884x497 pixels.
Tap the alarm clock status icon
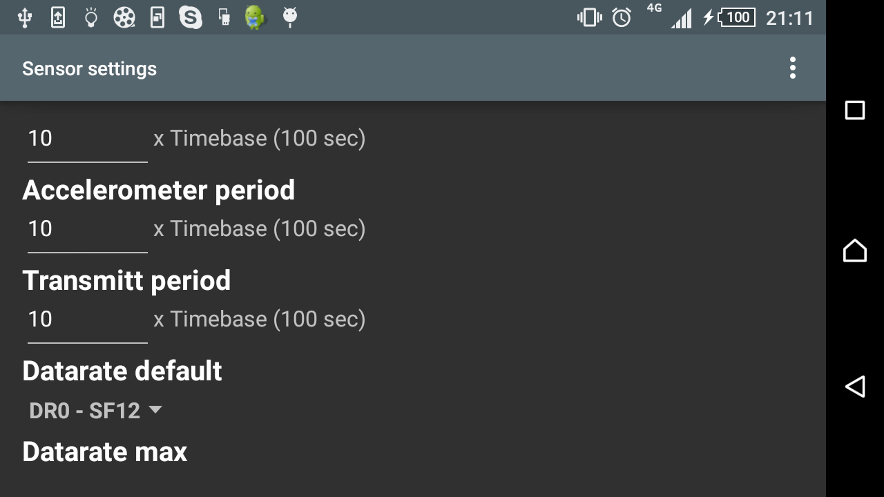point(622,17)
